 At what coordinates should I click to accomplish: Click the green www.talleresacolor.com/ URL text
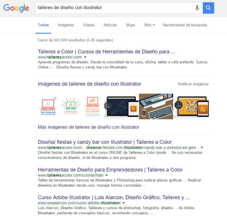point(60,57)
